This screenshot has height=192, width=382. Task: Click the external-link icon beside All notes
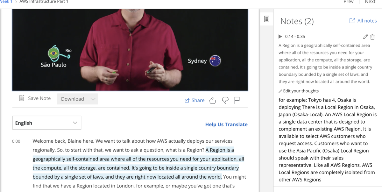(x=352, y=21)
